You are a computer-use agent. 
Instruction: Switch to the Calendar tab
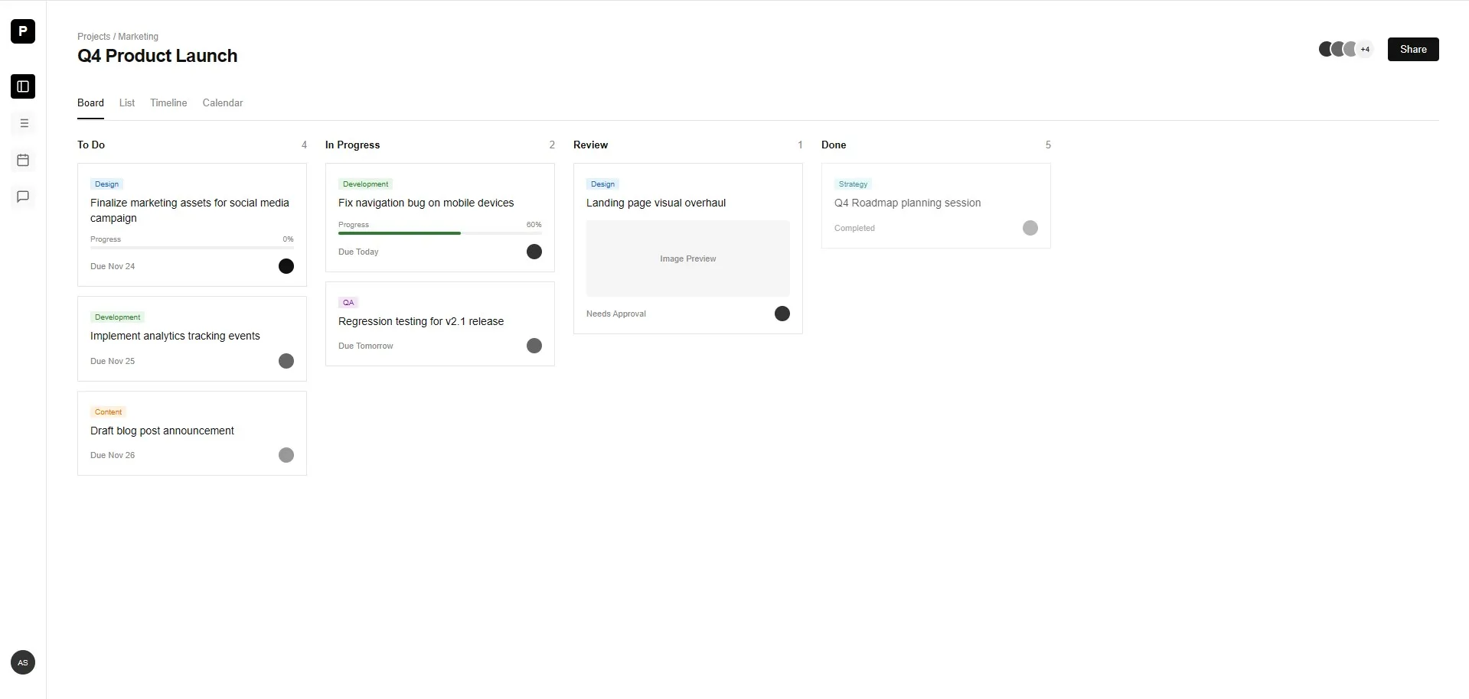point(222,102)
